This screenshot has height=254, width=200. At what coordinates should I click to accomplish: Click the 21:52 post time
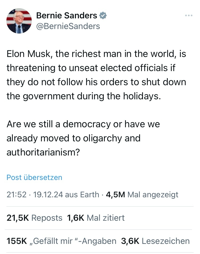pyautogui.click(x=16, y=195)
